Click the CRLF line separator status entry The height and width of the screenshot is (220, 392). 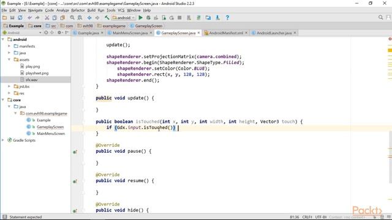(307, 217)
